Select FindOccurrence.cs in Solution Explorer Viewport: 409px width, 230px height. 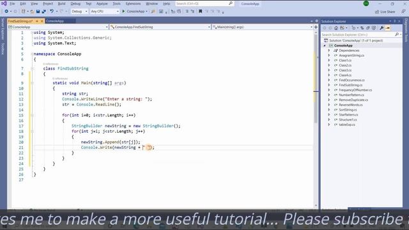click(351, 80)
